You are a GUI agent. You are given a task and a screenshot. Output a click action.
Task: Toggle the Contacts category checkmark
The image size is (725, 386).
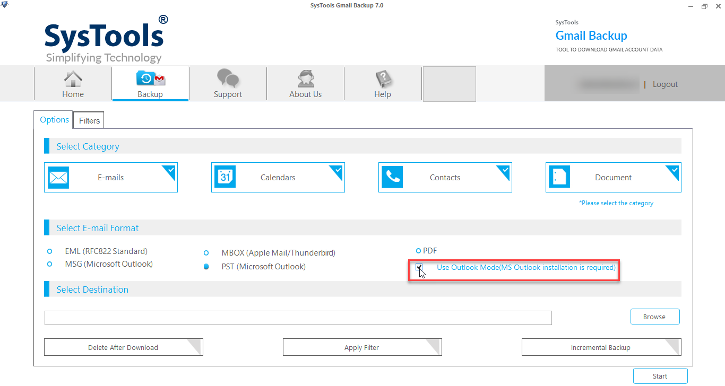pos(505,170)
